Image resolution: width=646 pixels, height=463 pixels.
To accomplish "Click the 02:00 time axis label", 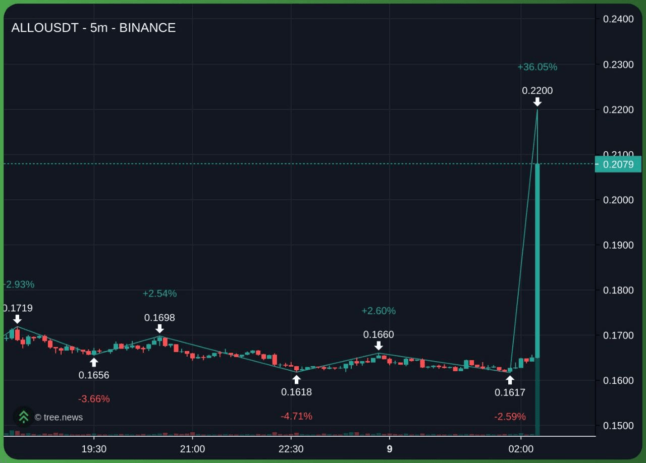I will pyautogui.click(x=521, y=449).
